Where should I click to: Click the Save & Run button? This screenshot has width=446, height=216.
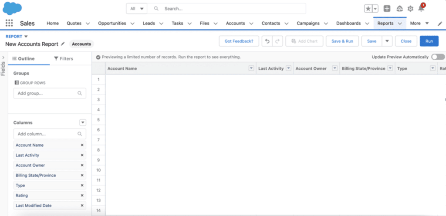342,41
